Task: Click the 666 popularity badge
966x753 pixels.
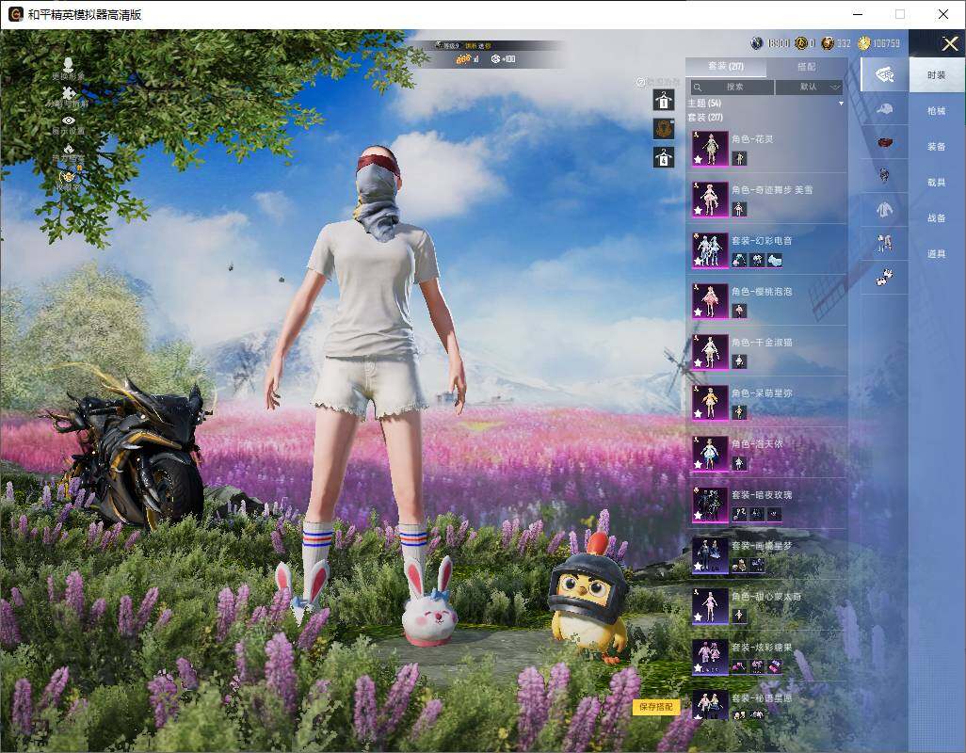Action: point(463,59)
